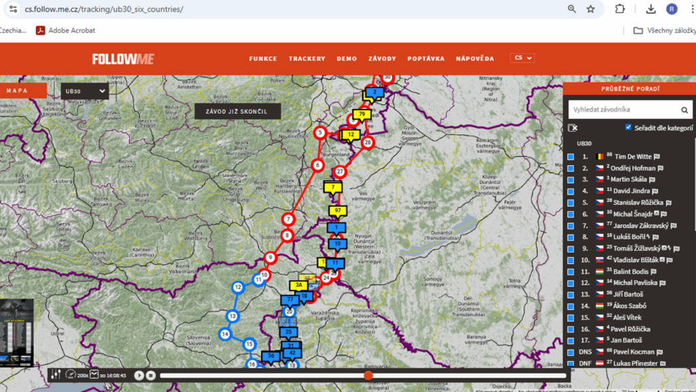Viewport: 696px width, 392px height.
Task: Click blue racer marker 56 on map
Action: 271,357
